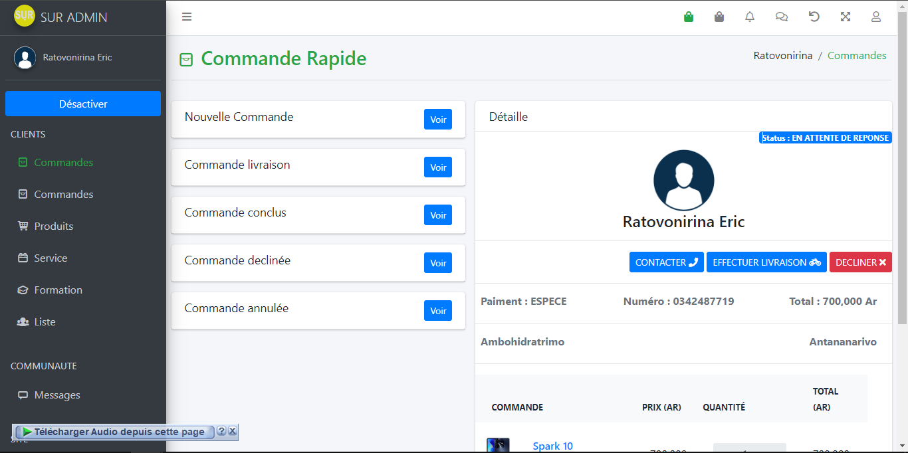908x453 pixels.
Task: Click the Désactiver button
Action: 83,104
